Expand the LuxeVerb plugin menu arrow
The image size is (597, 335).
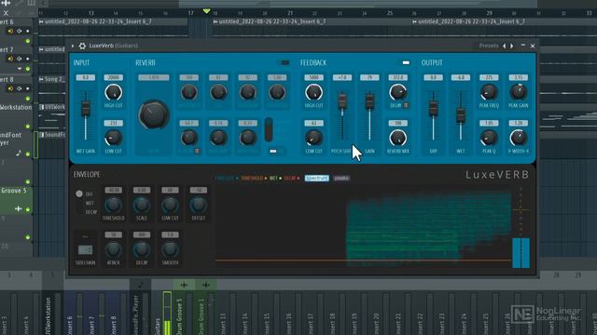73,46
